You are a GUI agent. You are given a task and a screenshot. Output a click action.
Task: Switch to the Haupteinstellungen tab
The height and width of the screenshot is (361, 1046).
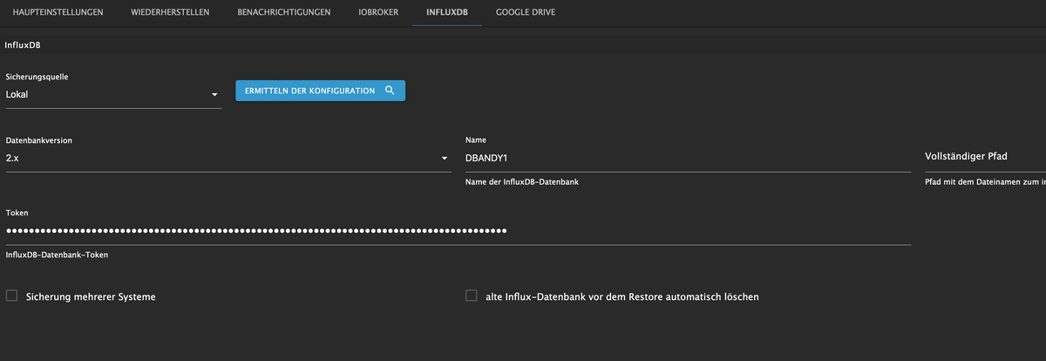click(x=58, y=13)
